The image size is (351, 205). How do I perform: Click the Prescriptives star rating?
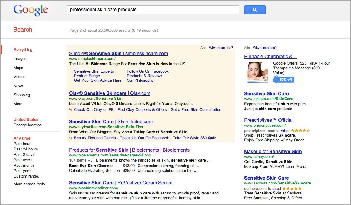300,130
